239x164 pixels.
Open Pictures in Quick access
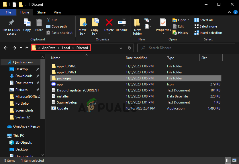coord(21,89)
